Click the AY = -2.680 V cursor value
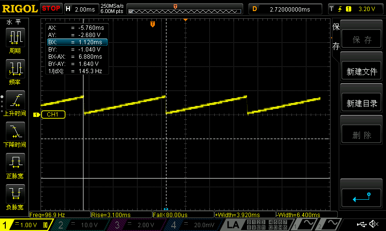The width and height of the screenshot is (386, 231). (x=74, y=35)
